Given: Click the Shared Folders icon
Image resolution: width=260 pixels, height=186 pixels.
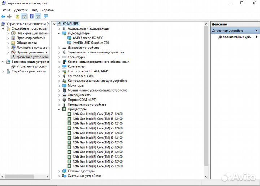Looking at the screenshot, I should click(13, 43).
